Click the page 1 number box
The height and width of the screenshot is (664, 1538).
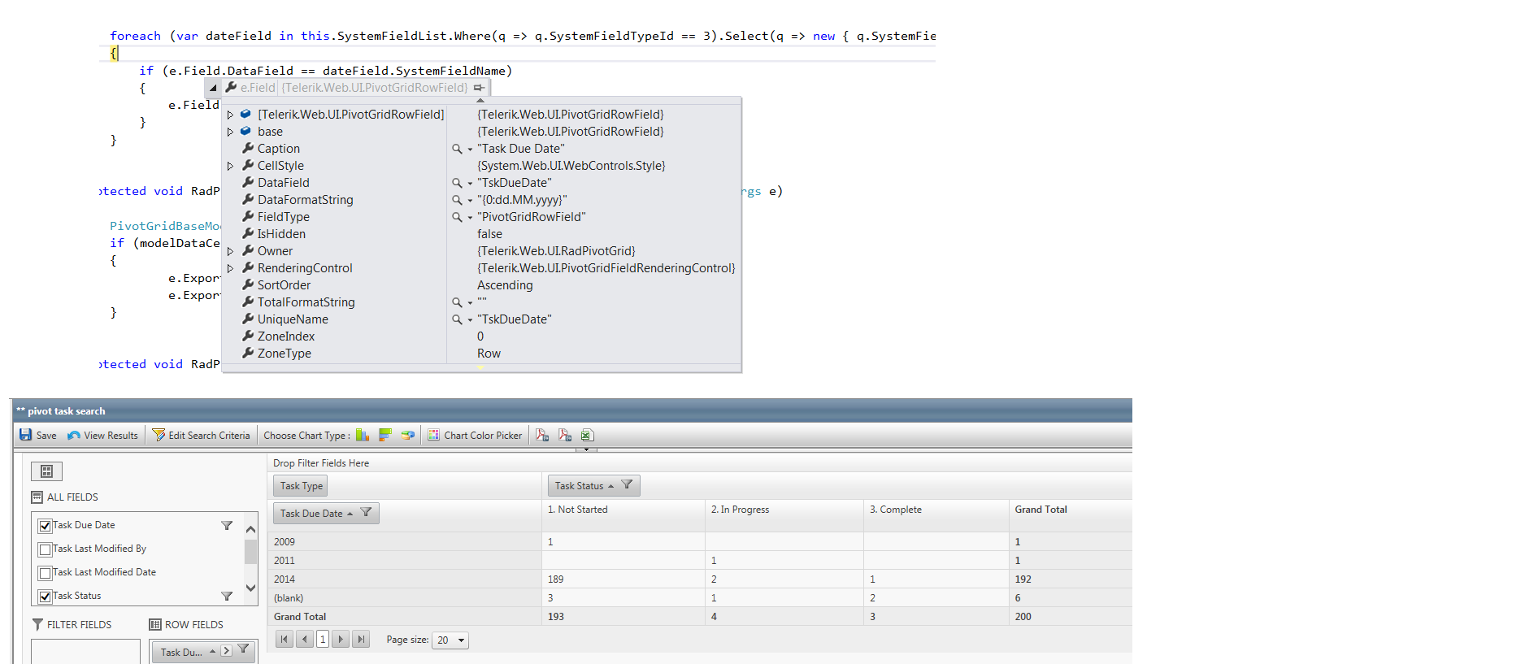point(323,640)
